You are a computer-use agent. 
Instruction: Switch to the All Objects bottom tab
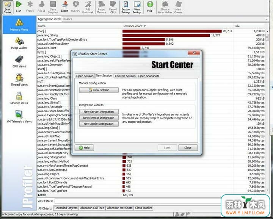point(45,208)
